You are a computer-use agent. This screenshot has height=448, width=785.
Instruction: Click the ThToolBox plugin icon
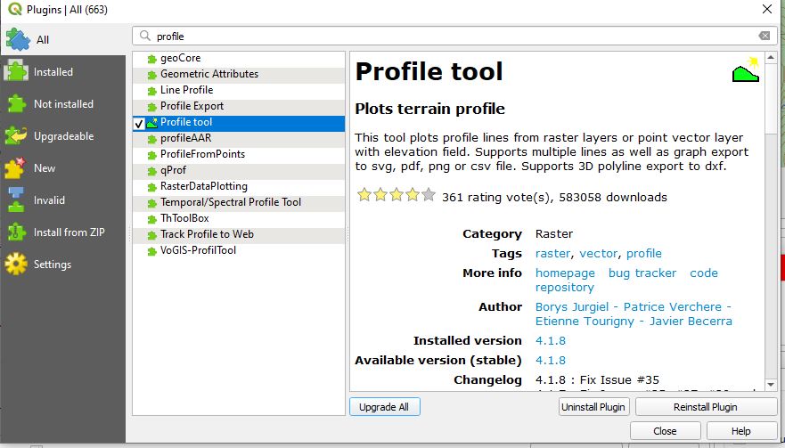click(x=152, y=219)
